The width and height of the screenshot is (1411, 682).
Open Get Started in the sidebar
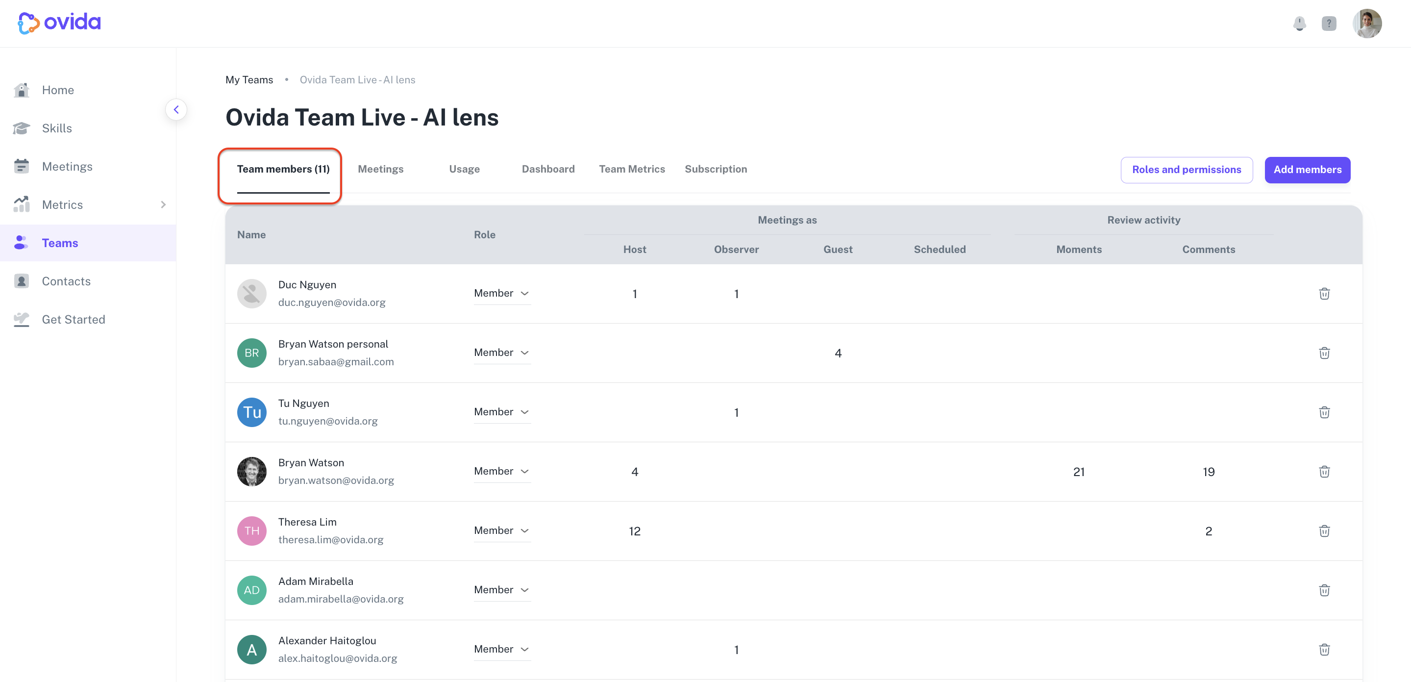coord(74,319)
